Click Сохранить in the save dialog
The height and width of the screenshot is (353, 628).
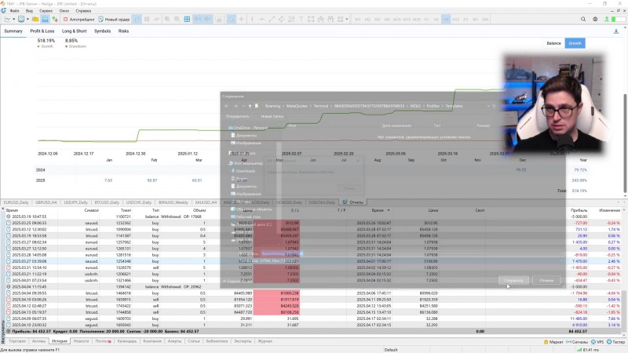[514, 281]
